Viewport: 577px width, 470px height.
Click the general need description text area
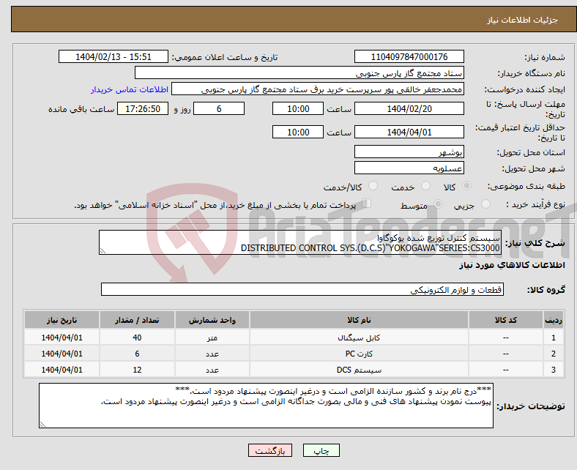pyautogui.click(x=300, y=242)
